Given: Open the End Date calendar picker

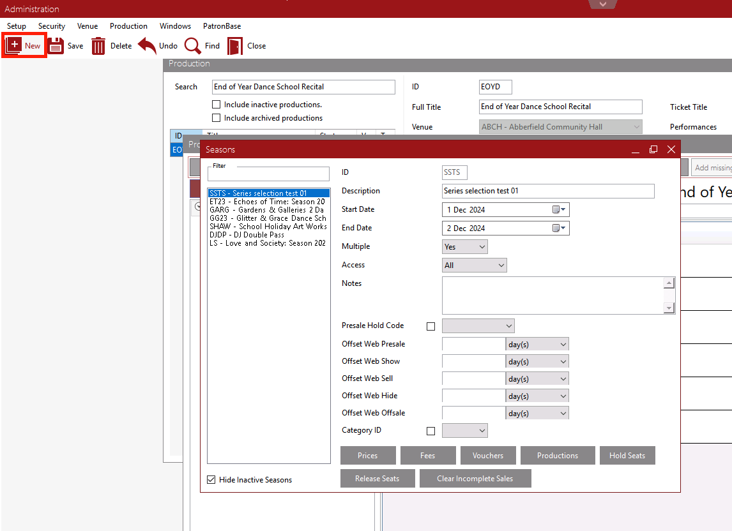Looking at the screenshot, I should point(559,228).
